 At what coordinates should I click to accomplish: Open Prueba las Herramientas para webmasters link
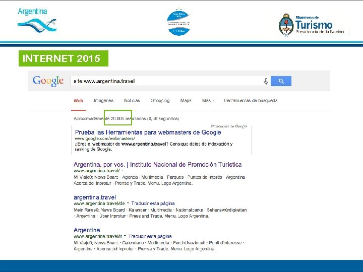(148, 132)
